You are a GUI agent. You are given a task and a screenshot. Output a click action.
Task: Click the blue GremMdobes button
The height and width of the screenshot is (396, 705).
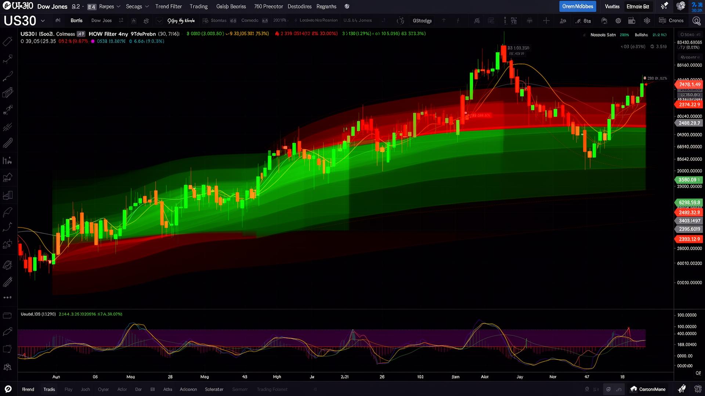click(x=577, y=7)
